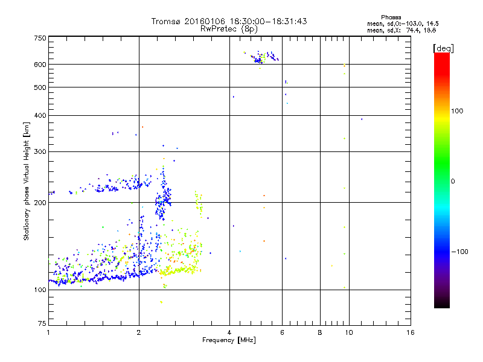Click the x-axis tick value '8'

[320, 332]
